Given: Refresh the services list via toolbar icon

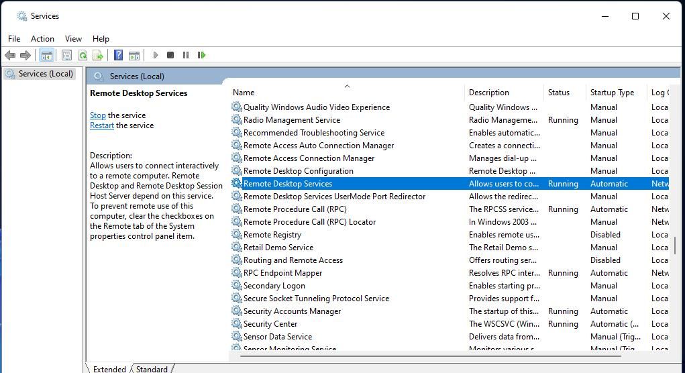Looking at the screenshot, I should pos(83,55).
